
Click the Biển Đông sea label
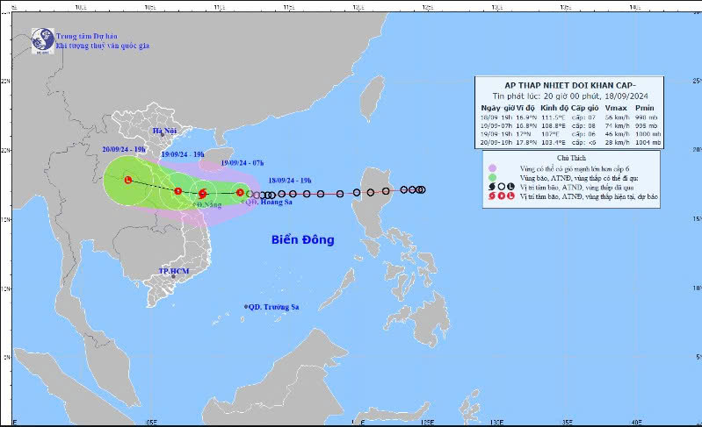302,239
